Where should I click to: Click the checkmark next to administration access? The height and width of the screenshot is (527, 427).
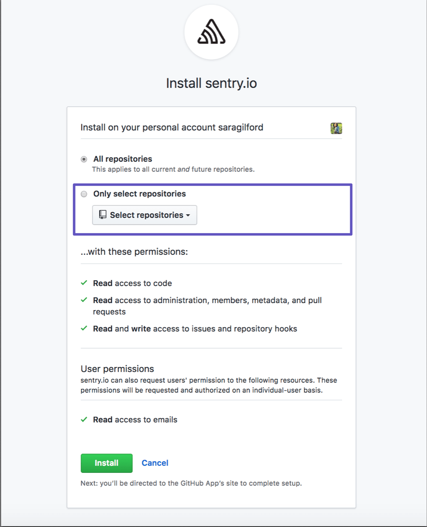point(84,300)
